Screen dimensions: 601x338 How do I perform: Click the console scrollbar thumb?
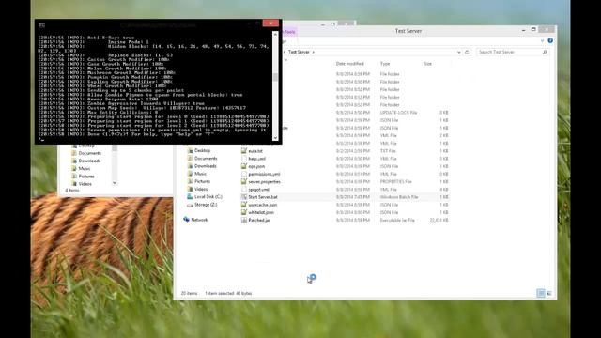coord(275,77)
